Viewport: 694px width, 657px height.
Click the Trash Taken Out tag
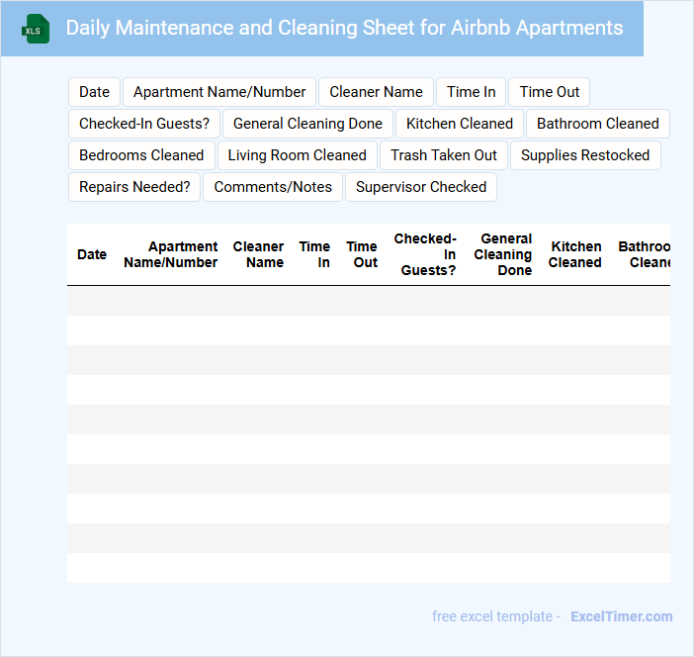click(x=444, y=155)
